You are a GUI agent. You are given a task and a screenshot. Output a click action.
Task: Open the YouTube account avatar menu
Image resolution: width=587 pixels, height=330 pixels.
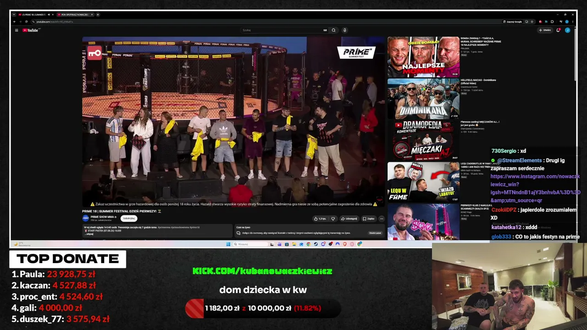[567, 30]
